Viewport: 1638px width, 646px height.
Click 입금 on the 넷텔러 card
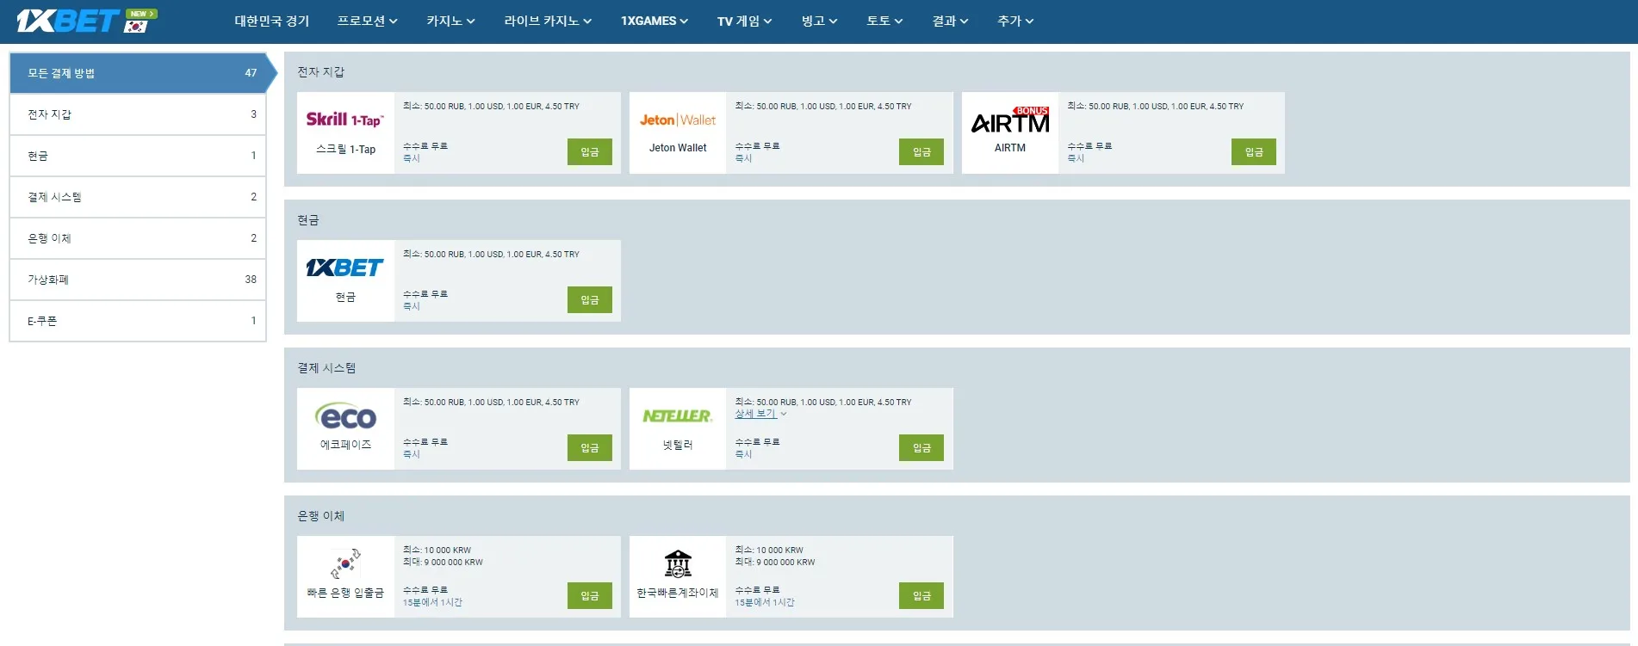[921, 448]
